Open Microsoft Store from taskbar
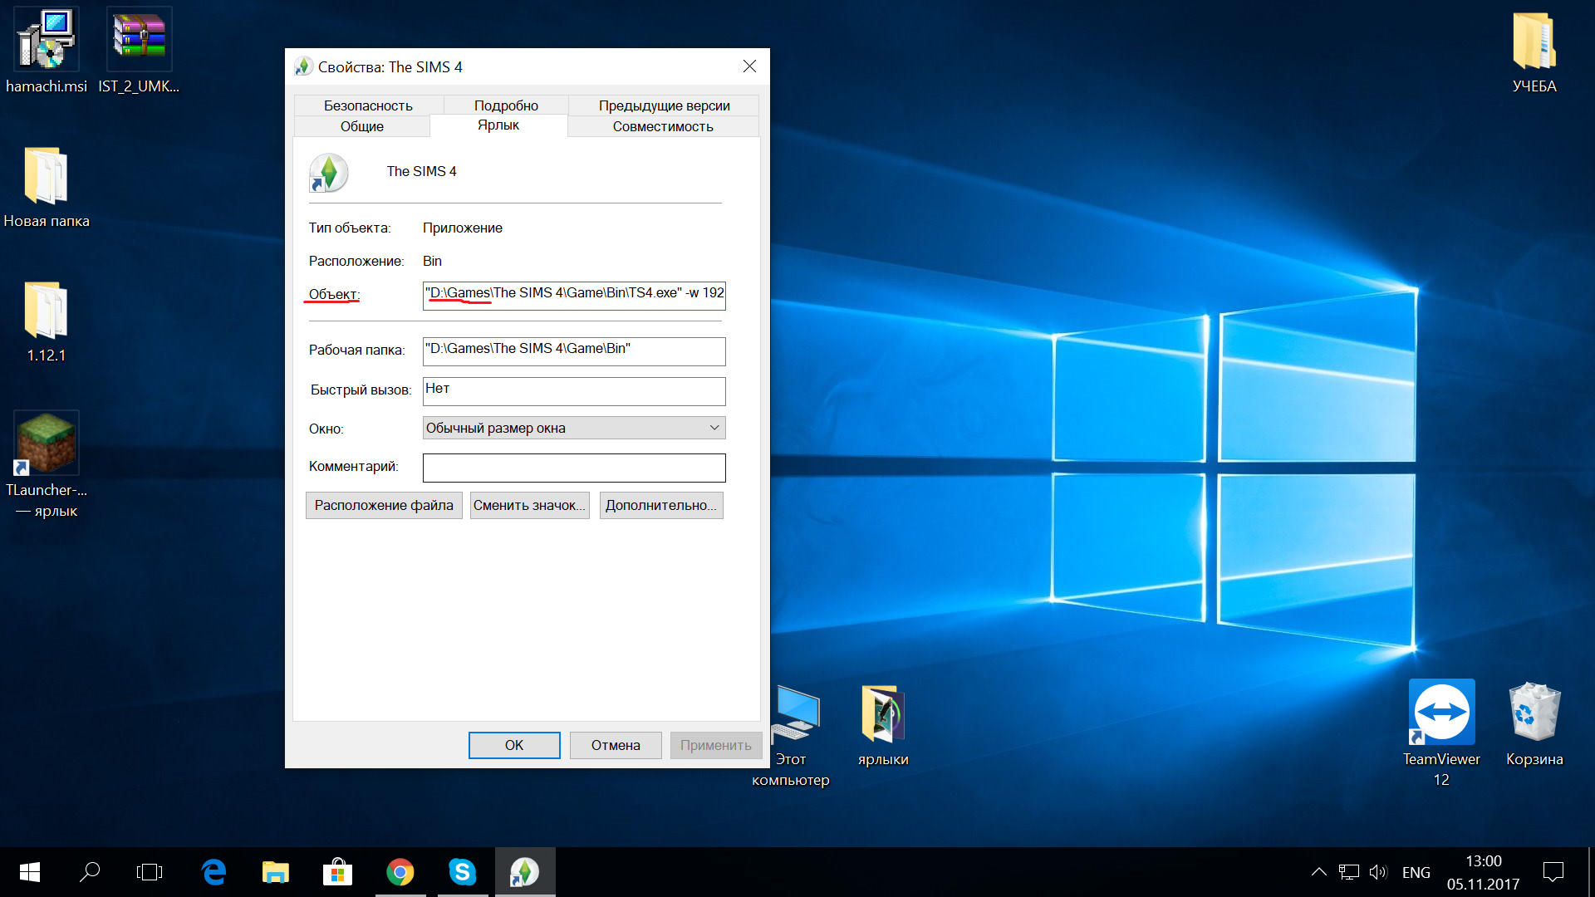The image size is (1595, 897). 337,872
